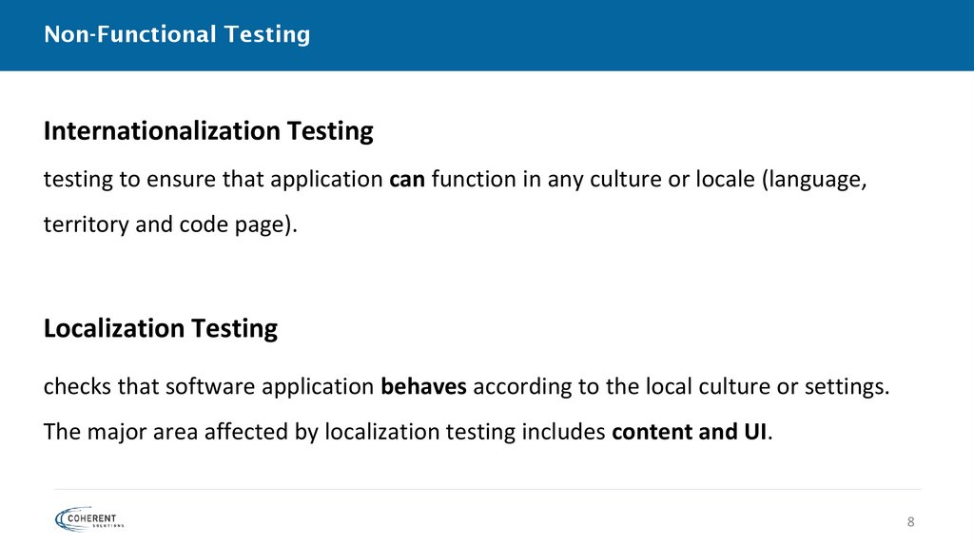Select the Internationalization Testing heading
The width and height of the screenshot is (974, 546).
point(208,131)
